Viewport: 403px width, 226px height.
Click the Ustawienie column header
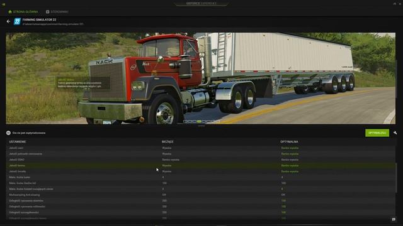pyautogui.click(x=18, y=142)
